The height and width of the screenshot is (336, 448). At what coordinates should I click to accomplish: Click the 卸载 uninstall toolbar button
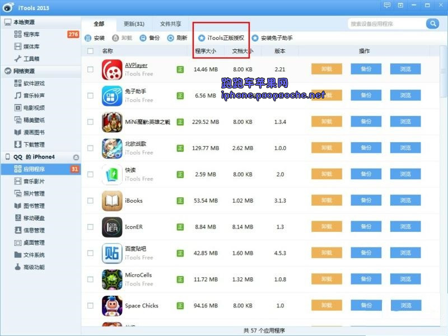tap(122, 38)
